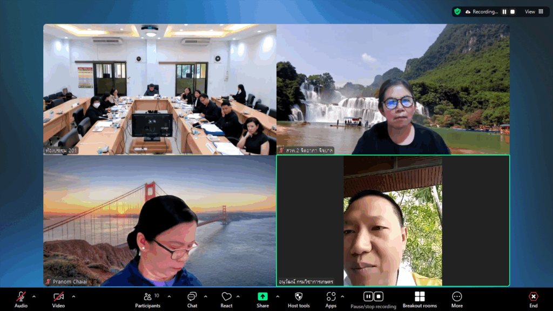Expand the chevron next to Participants
Image resolution: width=553 pixels, height=311 pixels.
tap(169, 296)
